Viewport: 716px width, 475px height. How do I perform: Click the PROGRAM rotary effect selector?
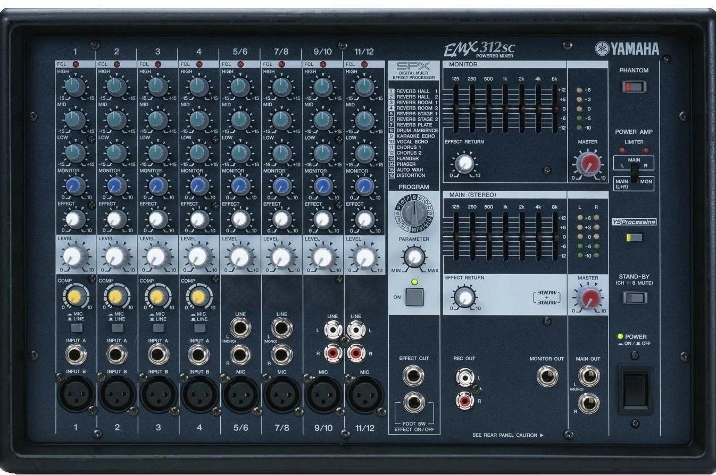tap(413, 214)
